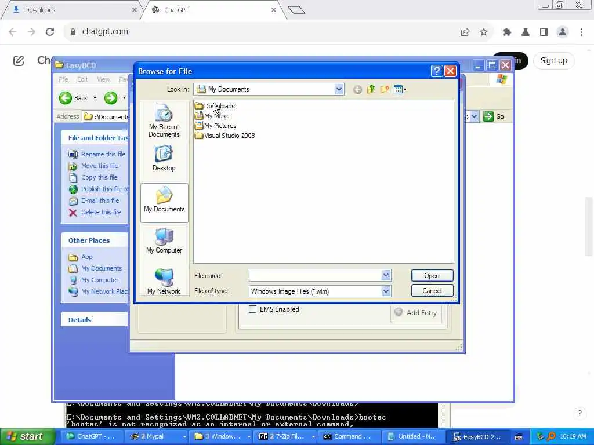Click Copy this file task
The width and height of the screenshot is (594, 445).
coord(93,177)
